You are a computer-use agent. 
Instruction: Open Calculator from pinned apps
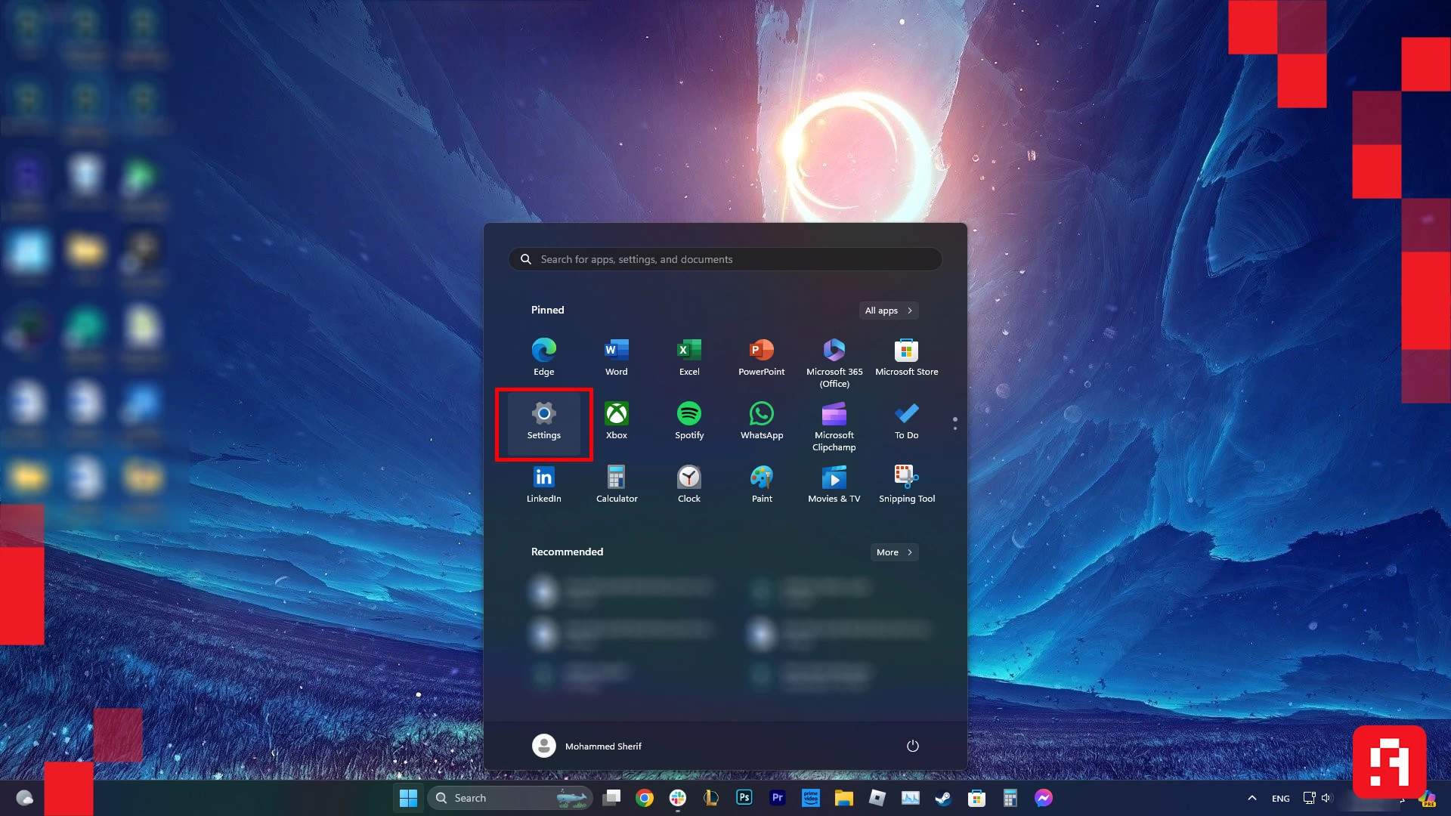point(617,485)
